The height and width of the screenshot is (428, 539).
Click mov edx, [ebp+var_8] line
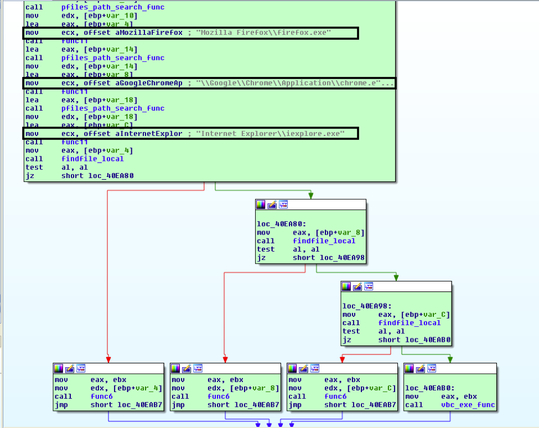click(x=225, y=388)
